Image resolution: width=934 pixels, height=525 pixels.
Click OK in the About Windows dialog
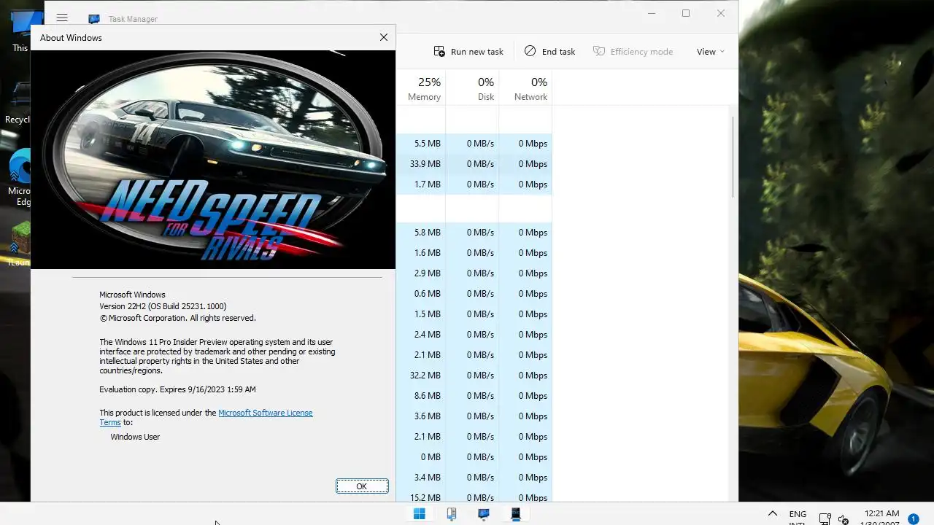362,486
